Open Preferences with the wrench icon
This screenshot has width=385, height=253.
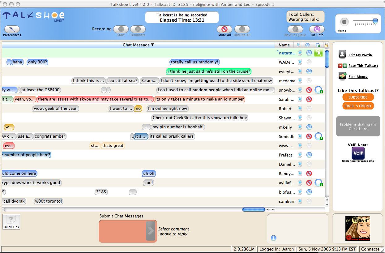point(12,29)
